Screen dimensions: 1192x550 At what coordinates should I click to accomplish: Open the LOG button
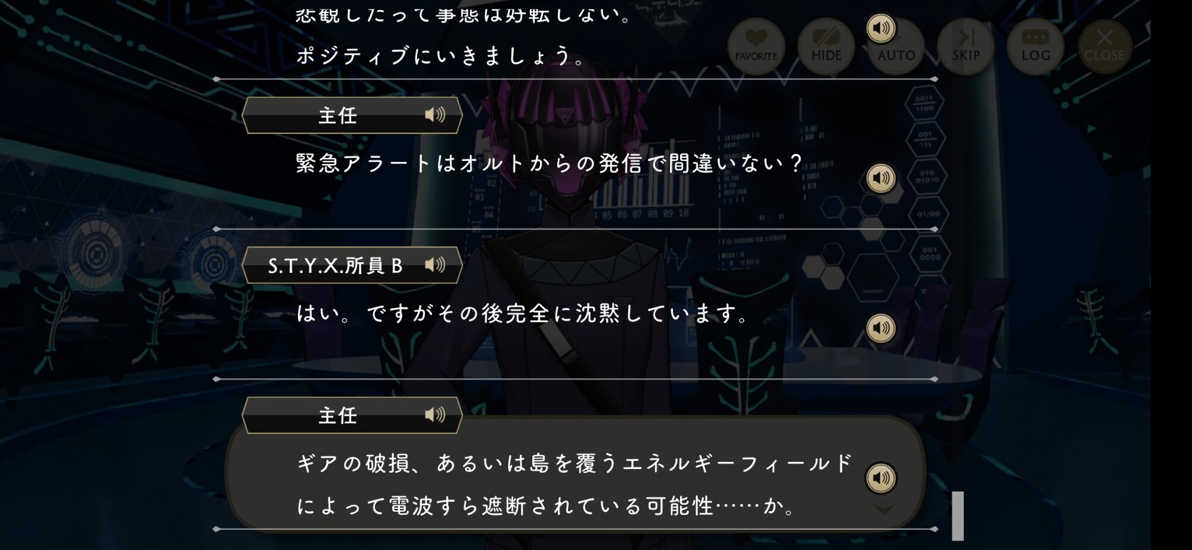[x=1035, y=46]
